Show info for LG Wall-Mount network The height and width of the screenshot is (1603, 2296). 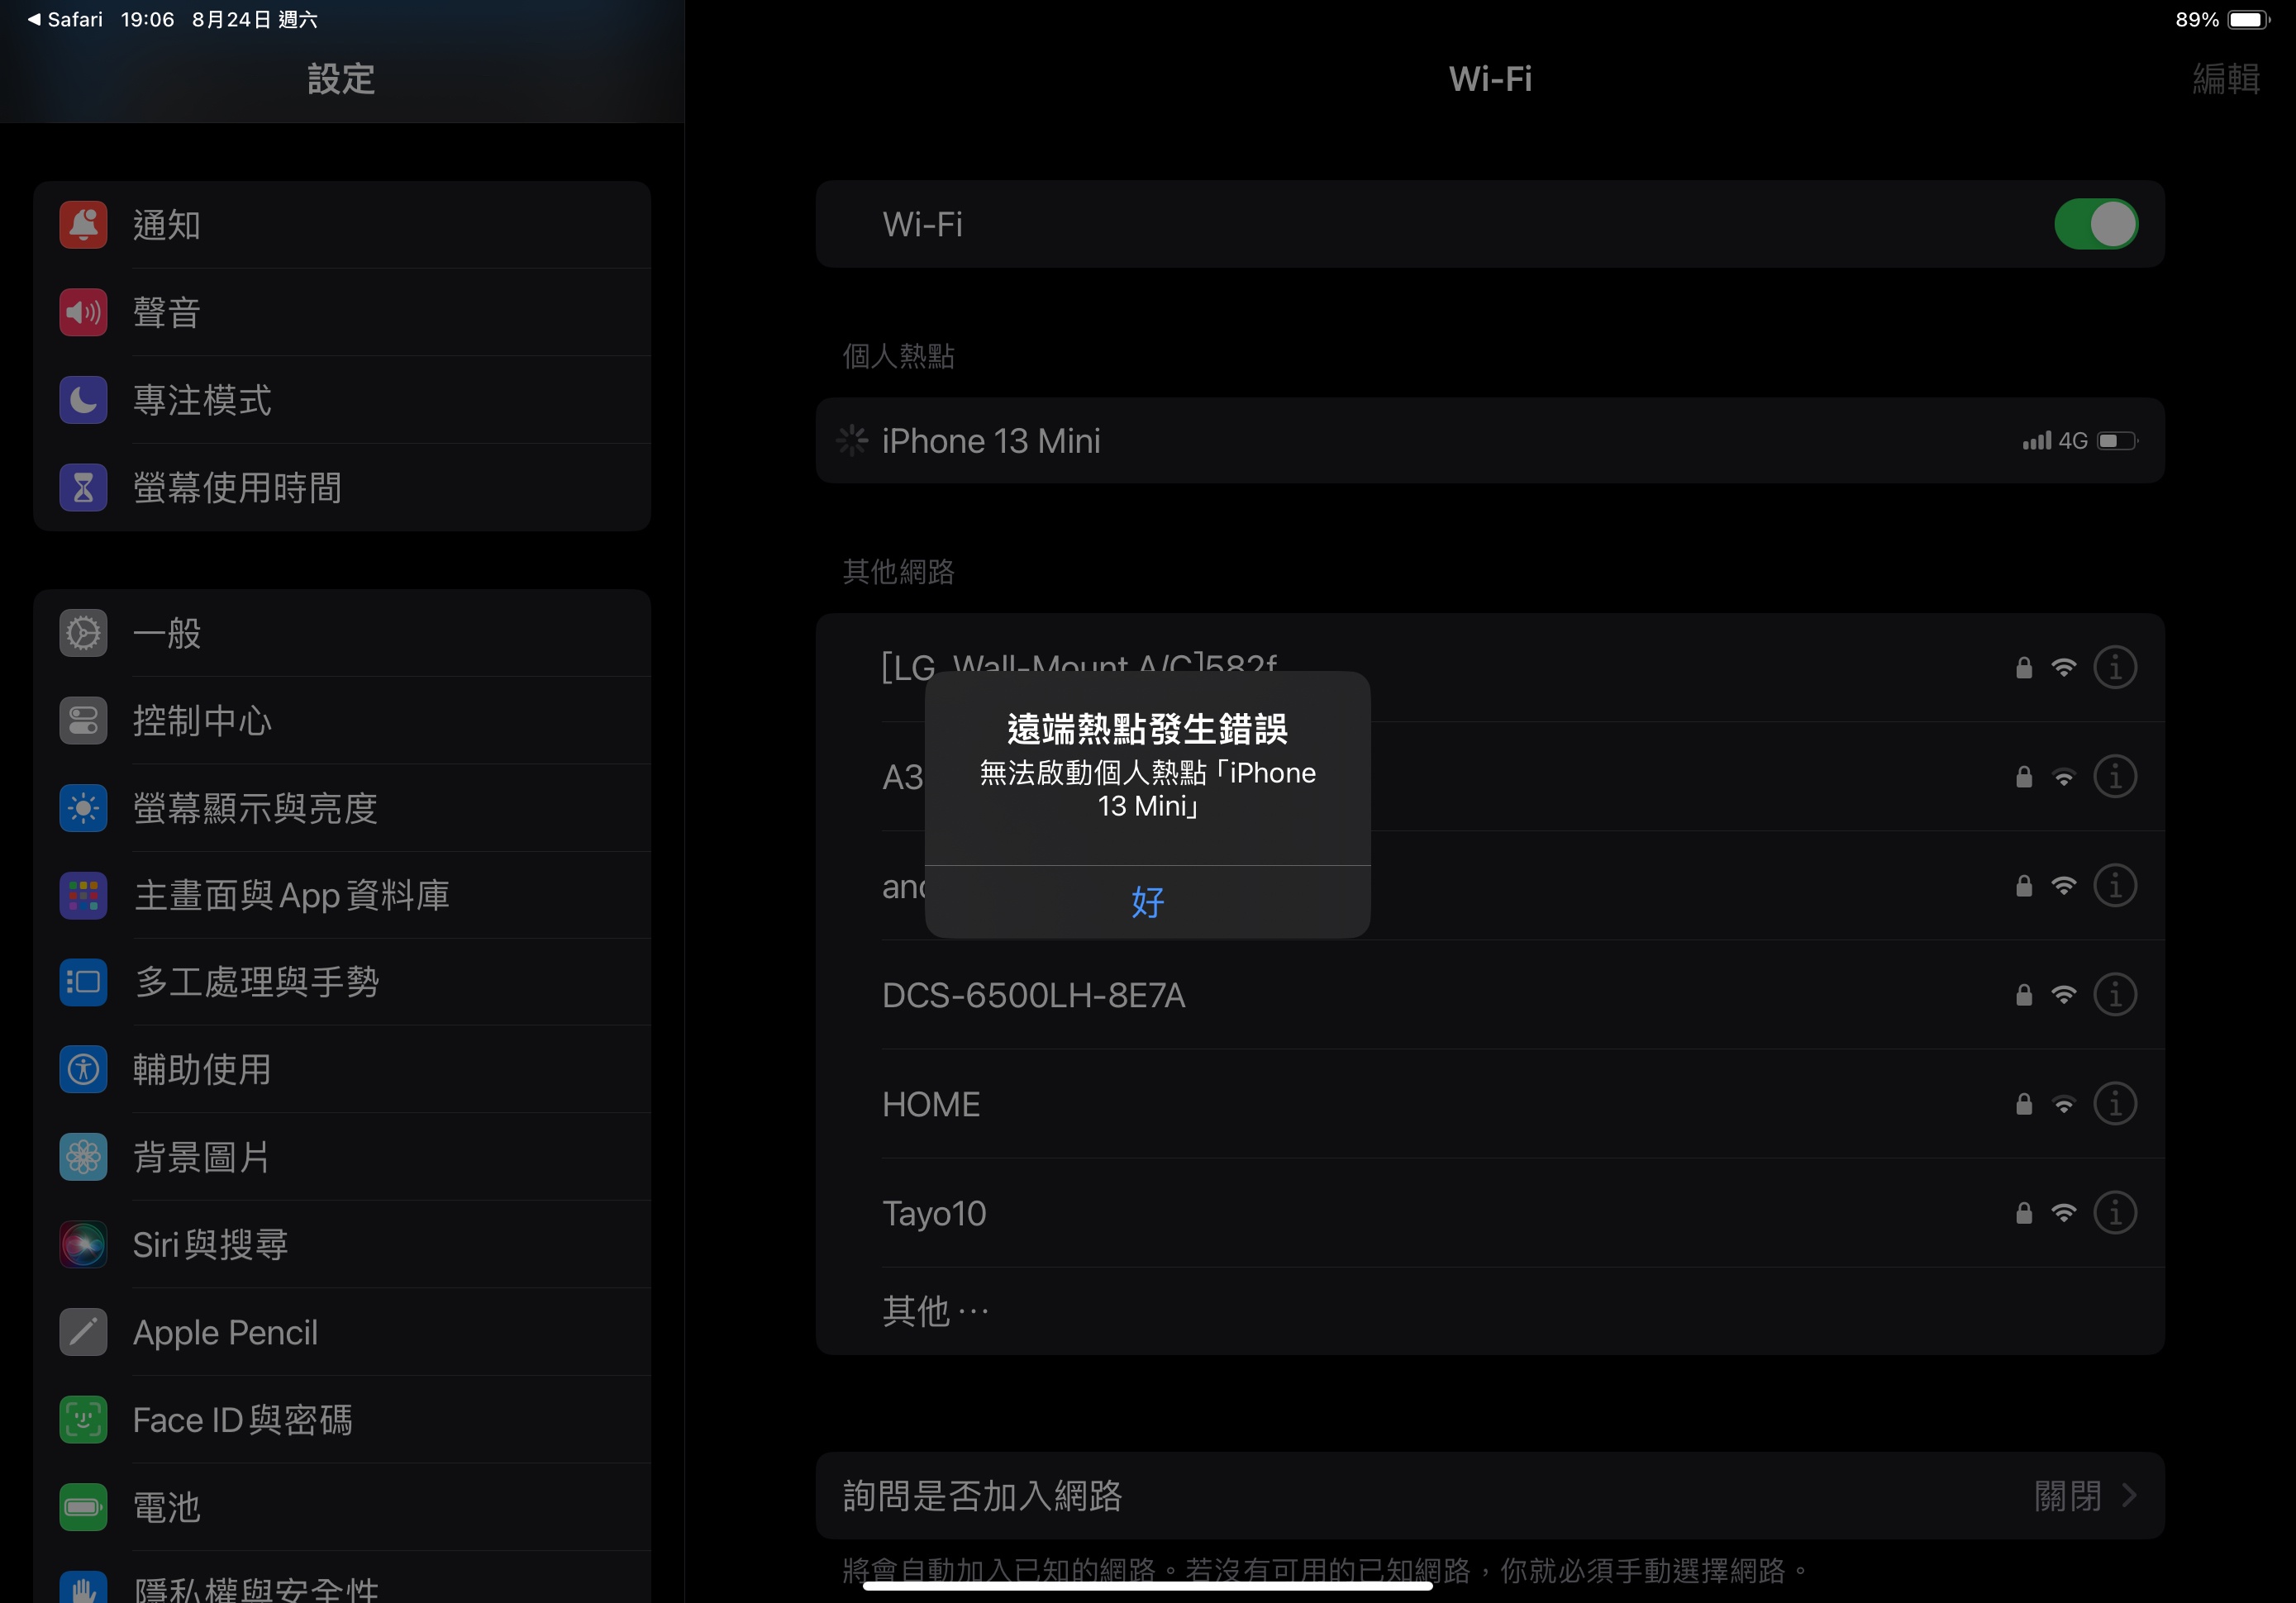[2114, 668]
